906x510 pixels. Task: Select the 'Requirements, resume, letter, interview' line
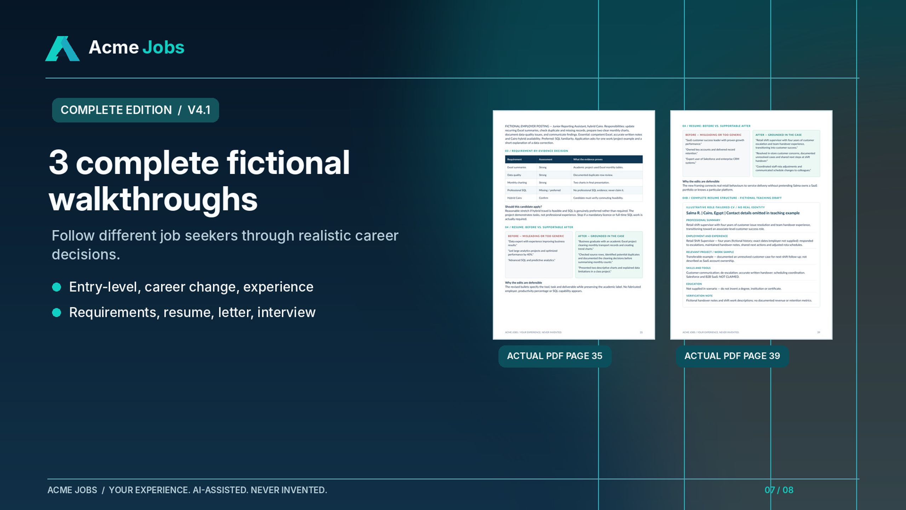(192, 312)
